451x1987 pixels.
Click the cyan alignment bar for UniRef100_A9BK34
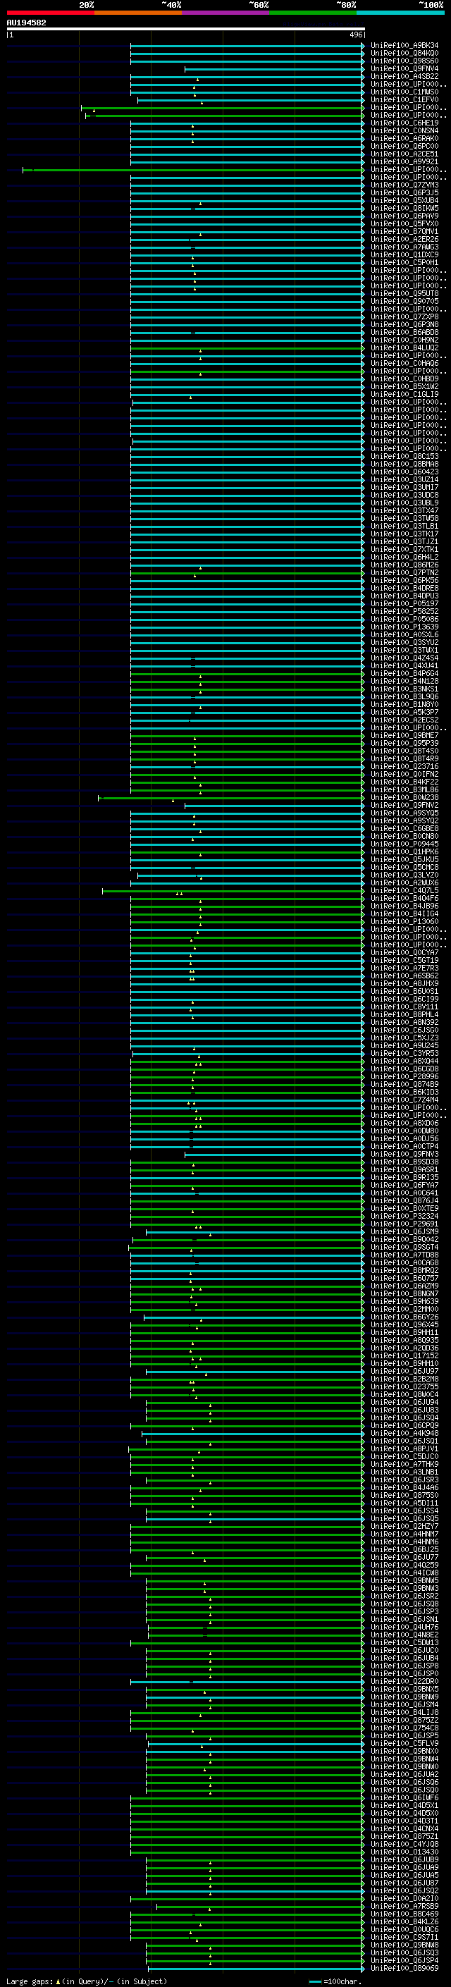point(247,46)
